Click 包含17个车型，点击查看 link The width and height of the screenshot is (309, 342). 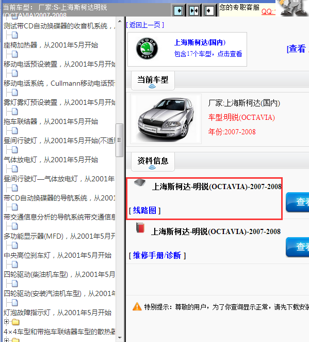pyautogui.click(x=208, y=54)
